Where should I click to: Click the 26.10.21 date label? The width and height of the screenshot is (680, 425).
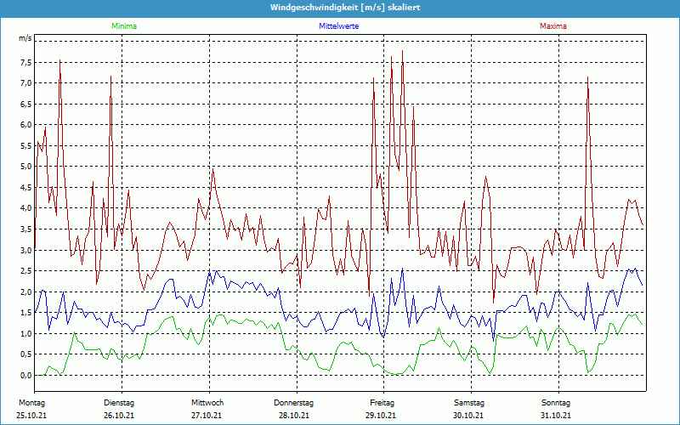(x=119, y=416)
